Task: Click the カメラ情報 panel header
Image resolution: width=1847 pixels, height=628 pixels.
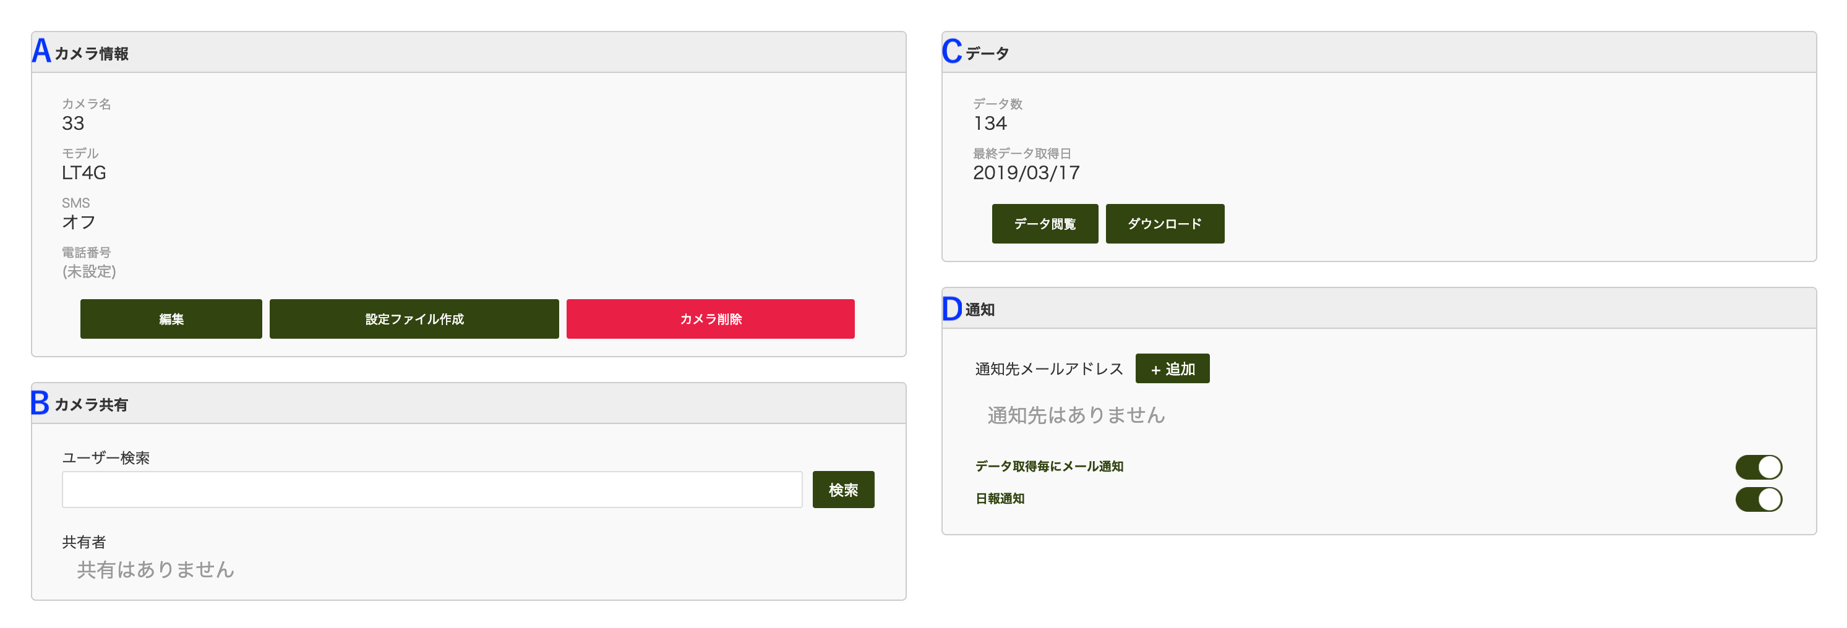Action: pyautogui.click(x=92, y=53)
